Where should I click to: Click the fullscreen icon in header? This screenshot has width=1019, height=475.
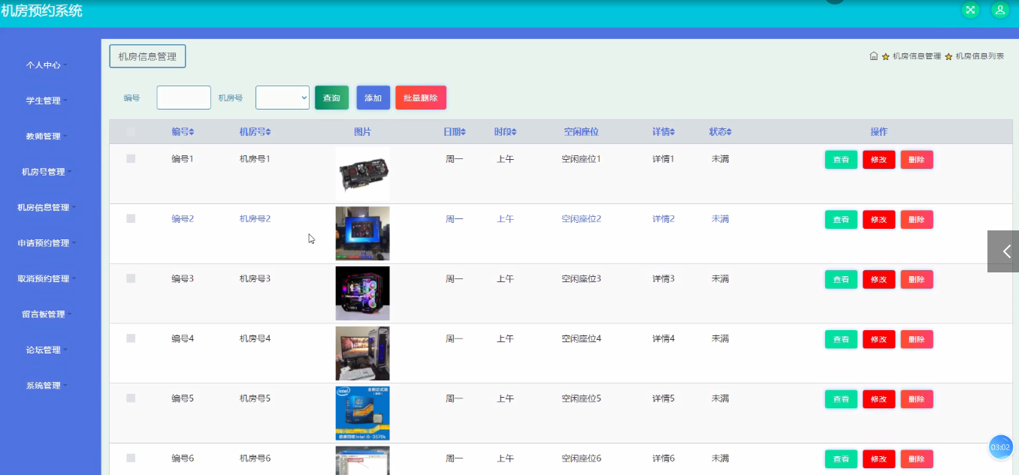click(x=971, y=10)
